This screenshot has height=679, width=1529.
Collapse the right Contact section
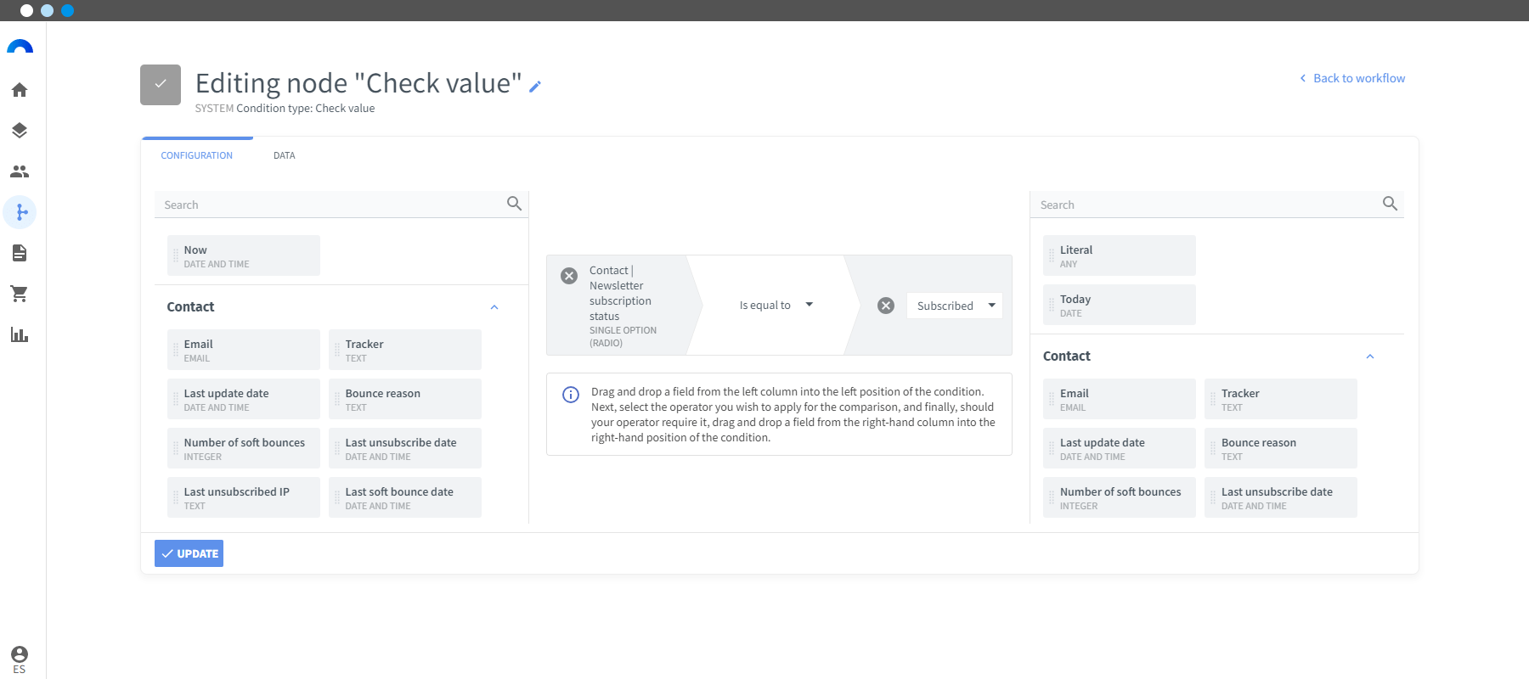tap(1370, 356)
